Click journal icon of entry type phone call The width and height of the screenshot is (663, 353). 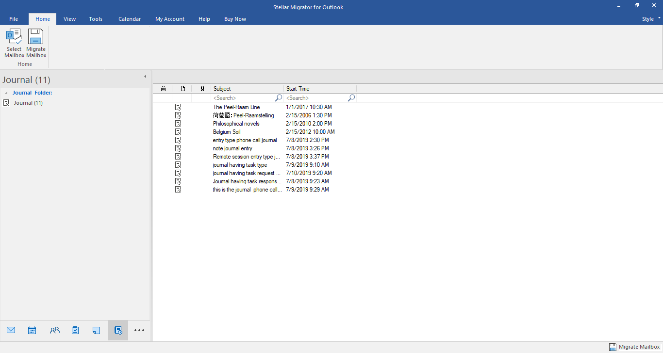(x=178, y=140)
